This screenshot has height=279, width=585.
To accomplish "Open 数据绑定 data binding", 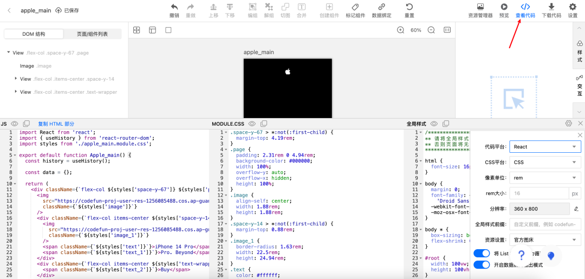I will pos(382,11).
